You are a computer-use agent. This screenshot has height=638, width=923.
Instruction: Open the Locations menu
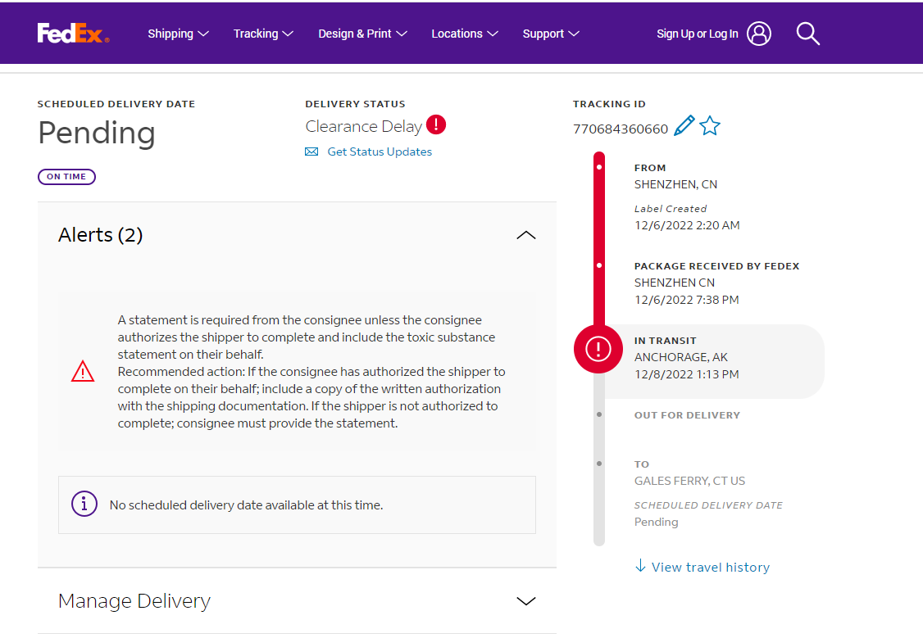click(x=465, y=34)
